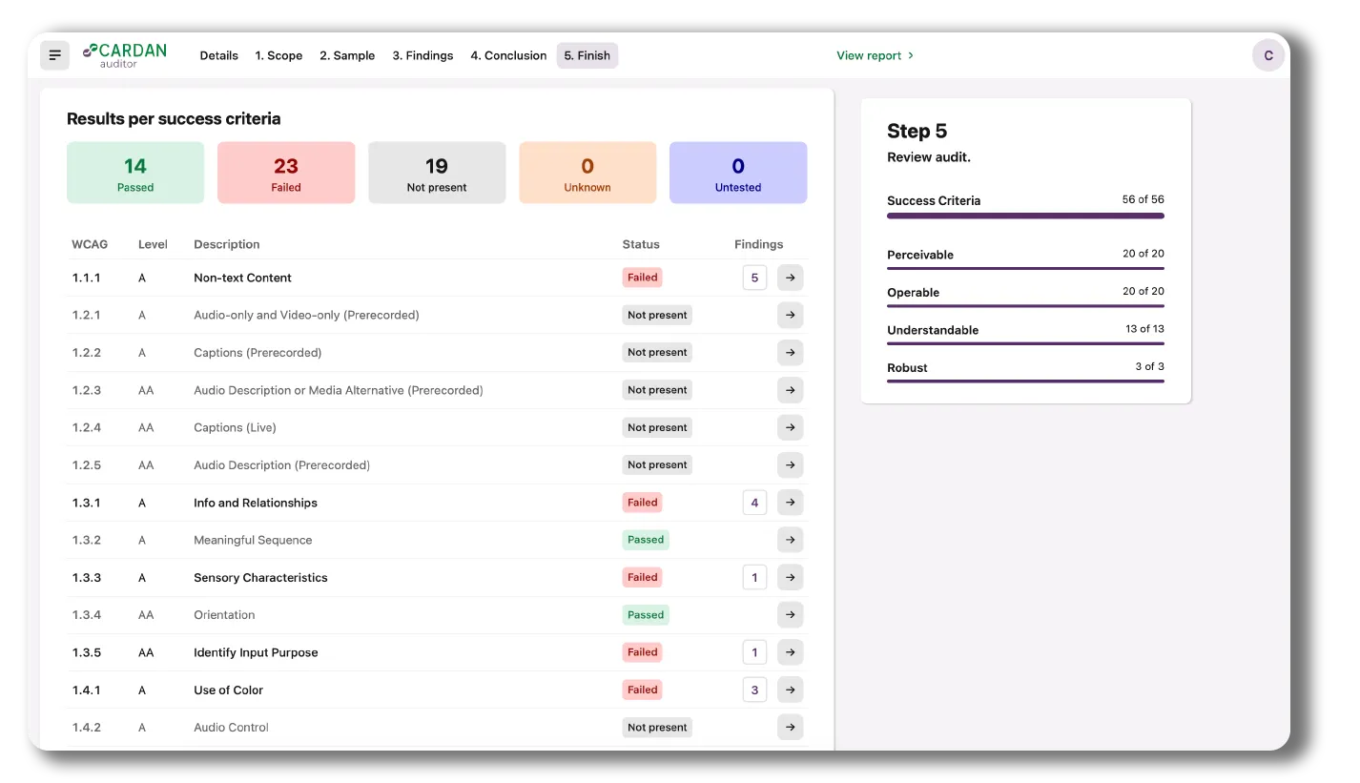Open the 4. Conclusion step

[508, 55]
